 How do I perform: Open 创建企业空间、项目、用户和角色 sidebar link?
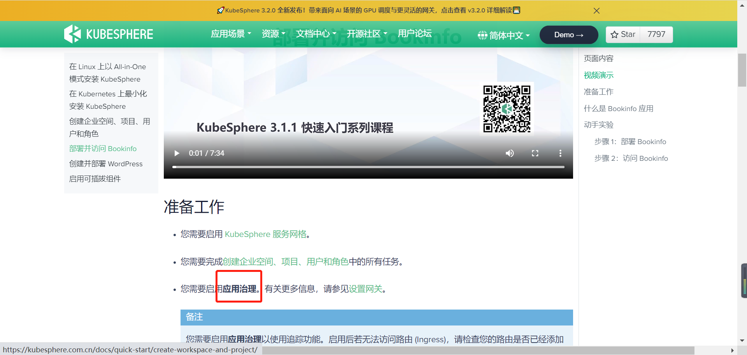[109, 127]
